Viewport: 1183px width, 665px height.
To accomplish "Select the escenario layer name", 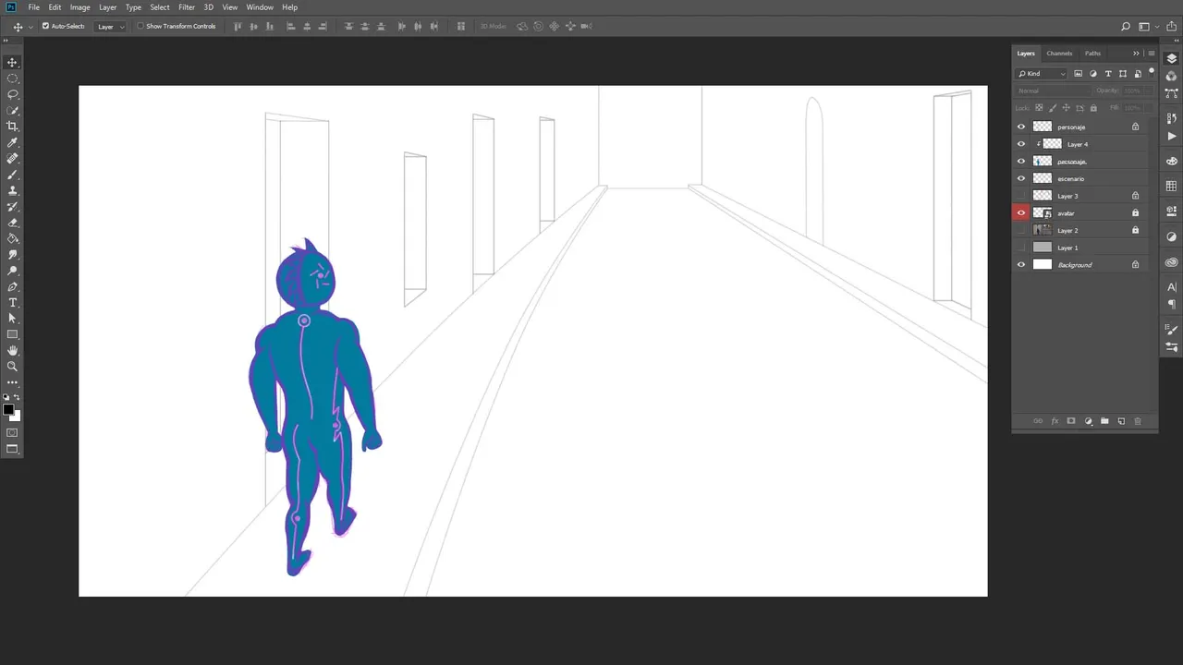I will click(x=1071, y=178).
